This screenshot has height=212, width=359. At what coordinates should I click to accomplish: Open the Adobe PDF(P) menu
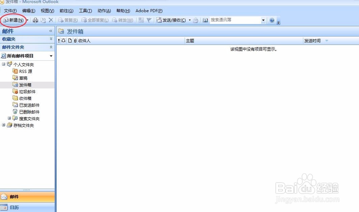coord(149,11)
